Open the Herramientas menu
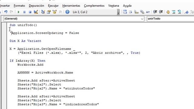 71,6
